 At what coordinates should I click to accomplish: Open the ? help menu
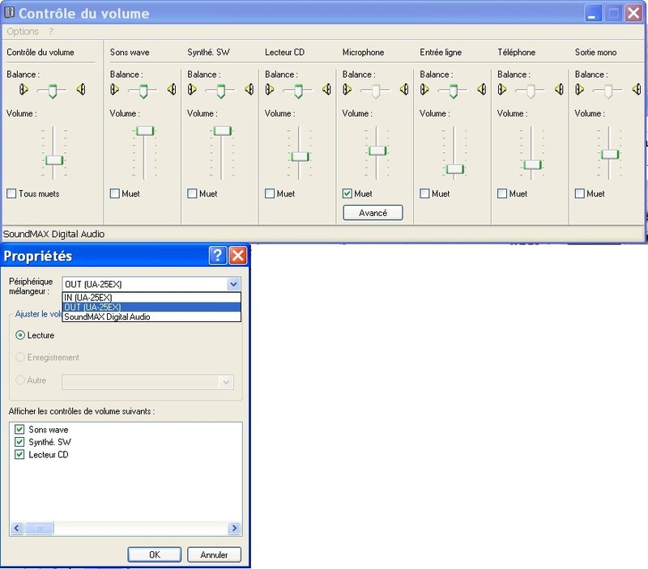click(51, 32)
